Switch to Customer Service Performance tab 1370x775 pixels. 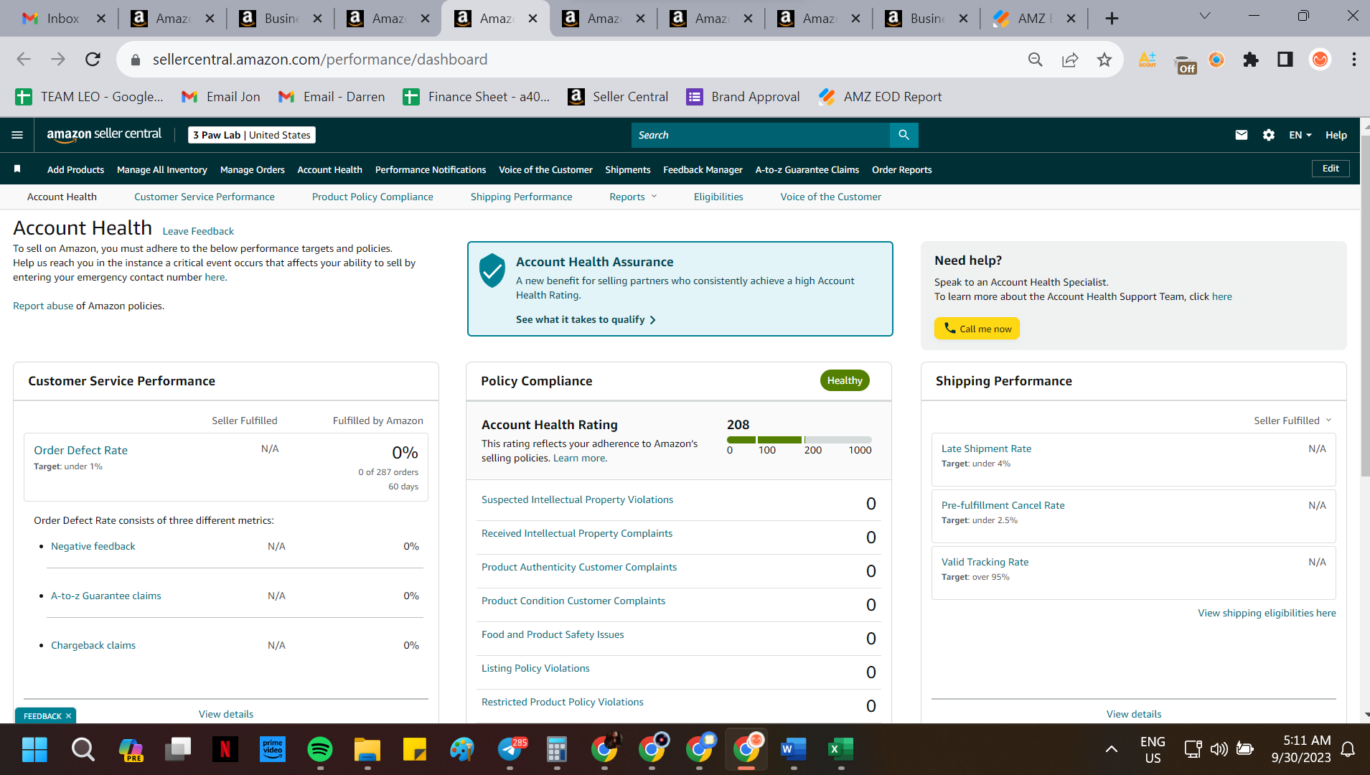tap(205, 197)
